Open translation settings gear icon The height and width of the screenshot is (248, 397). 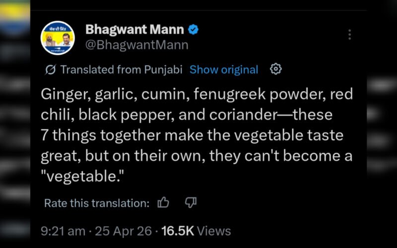point(275,69)
